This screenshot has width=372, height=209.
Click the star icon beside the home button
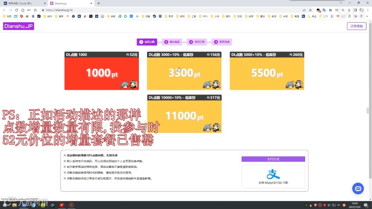tap(35, 10)
